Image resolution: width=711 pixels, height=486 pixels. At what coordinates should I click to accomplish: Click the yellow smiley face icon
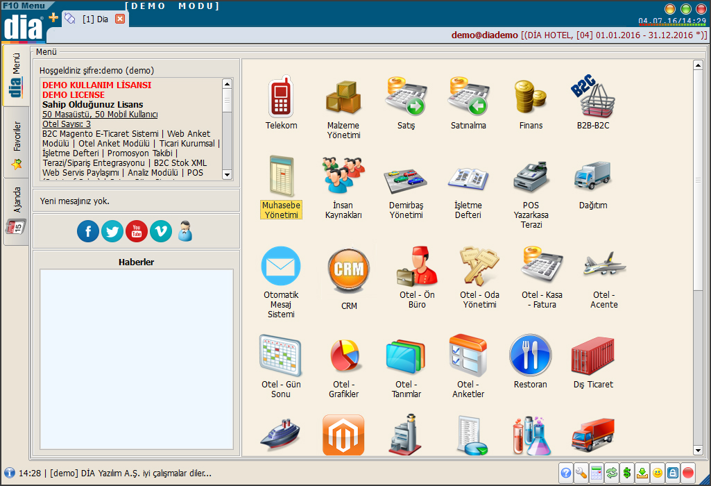658,474
